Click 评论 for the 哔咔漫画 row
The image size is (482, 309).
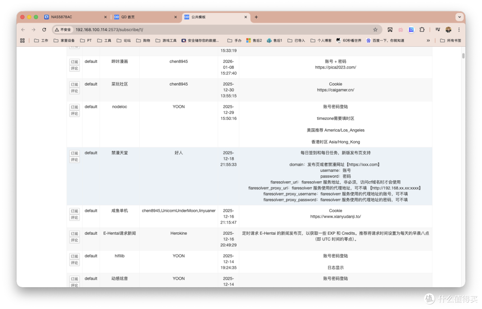75,69
